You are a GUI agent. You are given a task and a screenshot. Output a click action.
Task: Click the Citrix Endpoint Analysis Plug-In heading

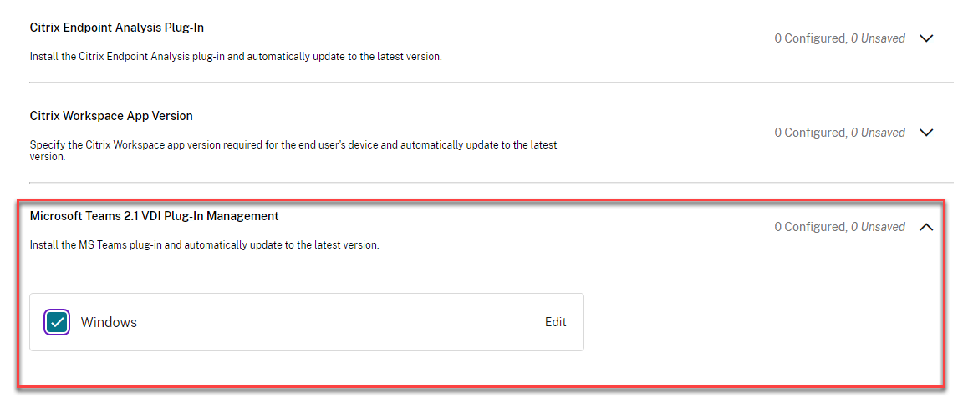pos(116,28)
